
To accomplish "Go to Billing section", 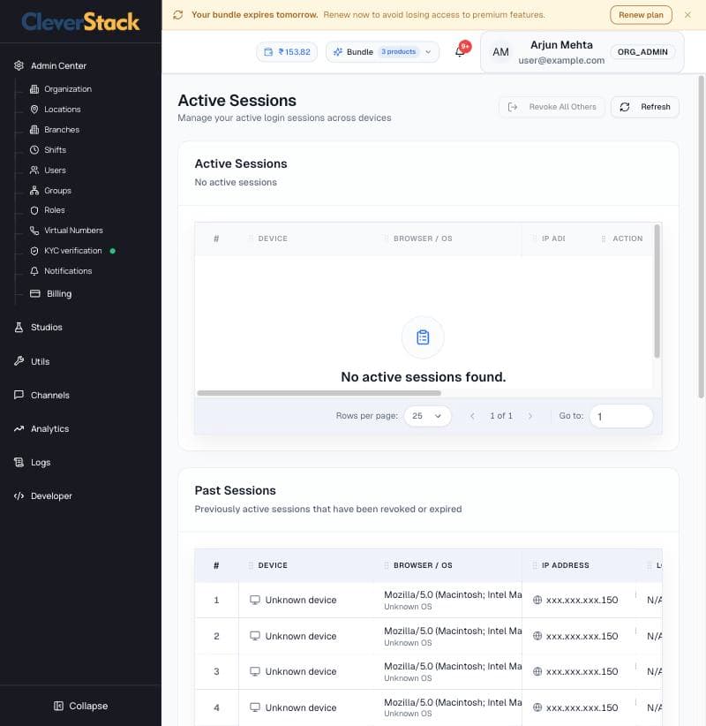I will point(59,293).
